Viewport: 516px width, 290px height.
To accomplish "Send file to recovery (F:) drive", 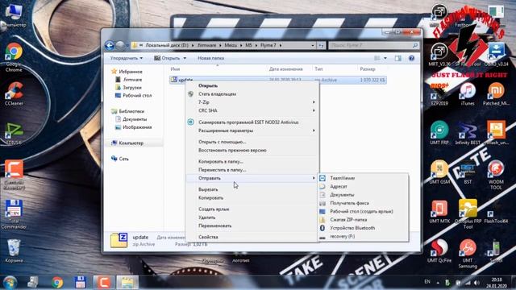I will click(363, 236).
